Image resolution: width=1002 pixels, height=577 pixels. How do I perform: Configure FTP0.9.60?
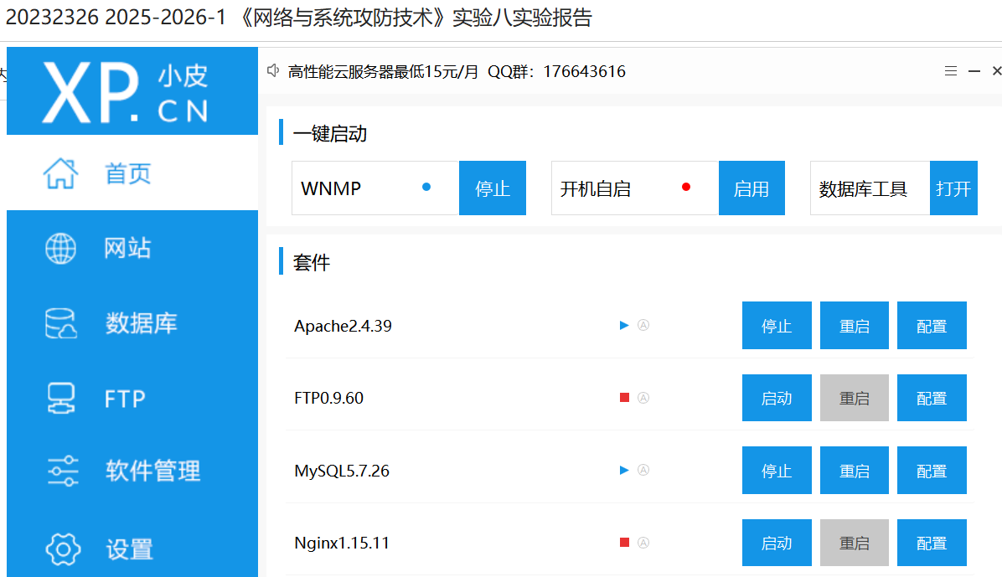932,398
